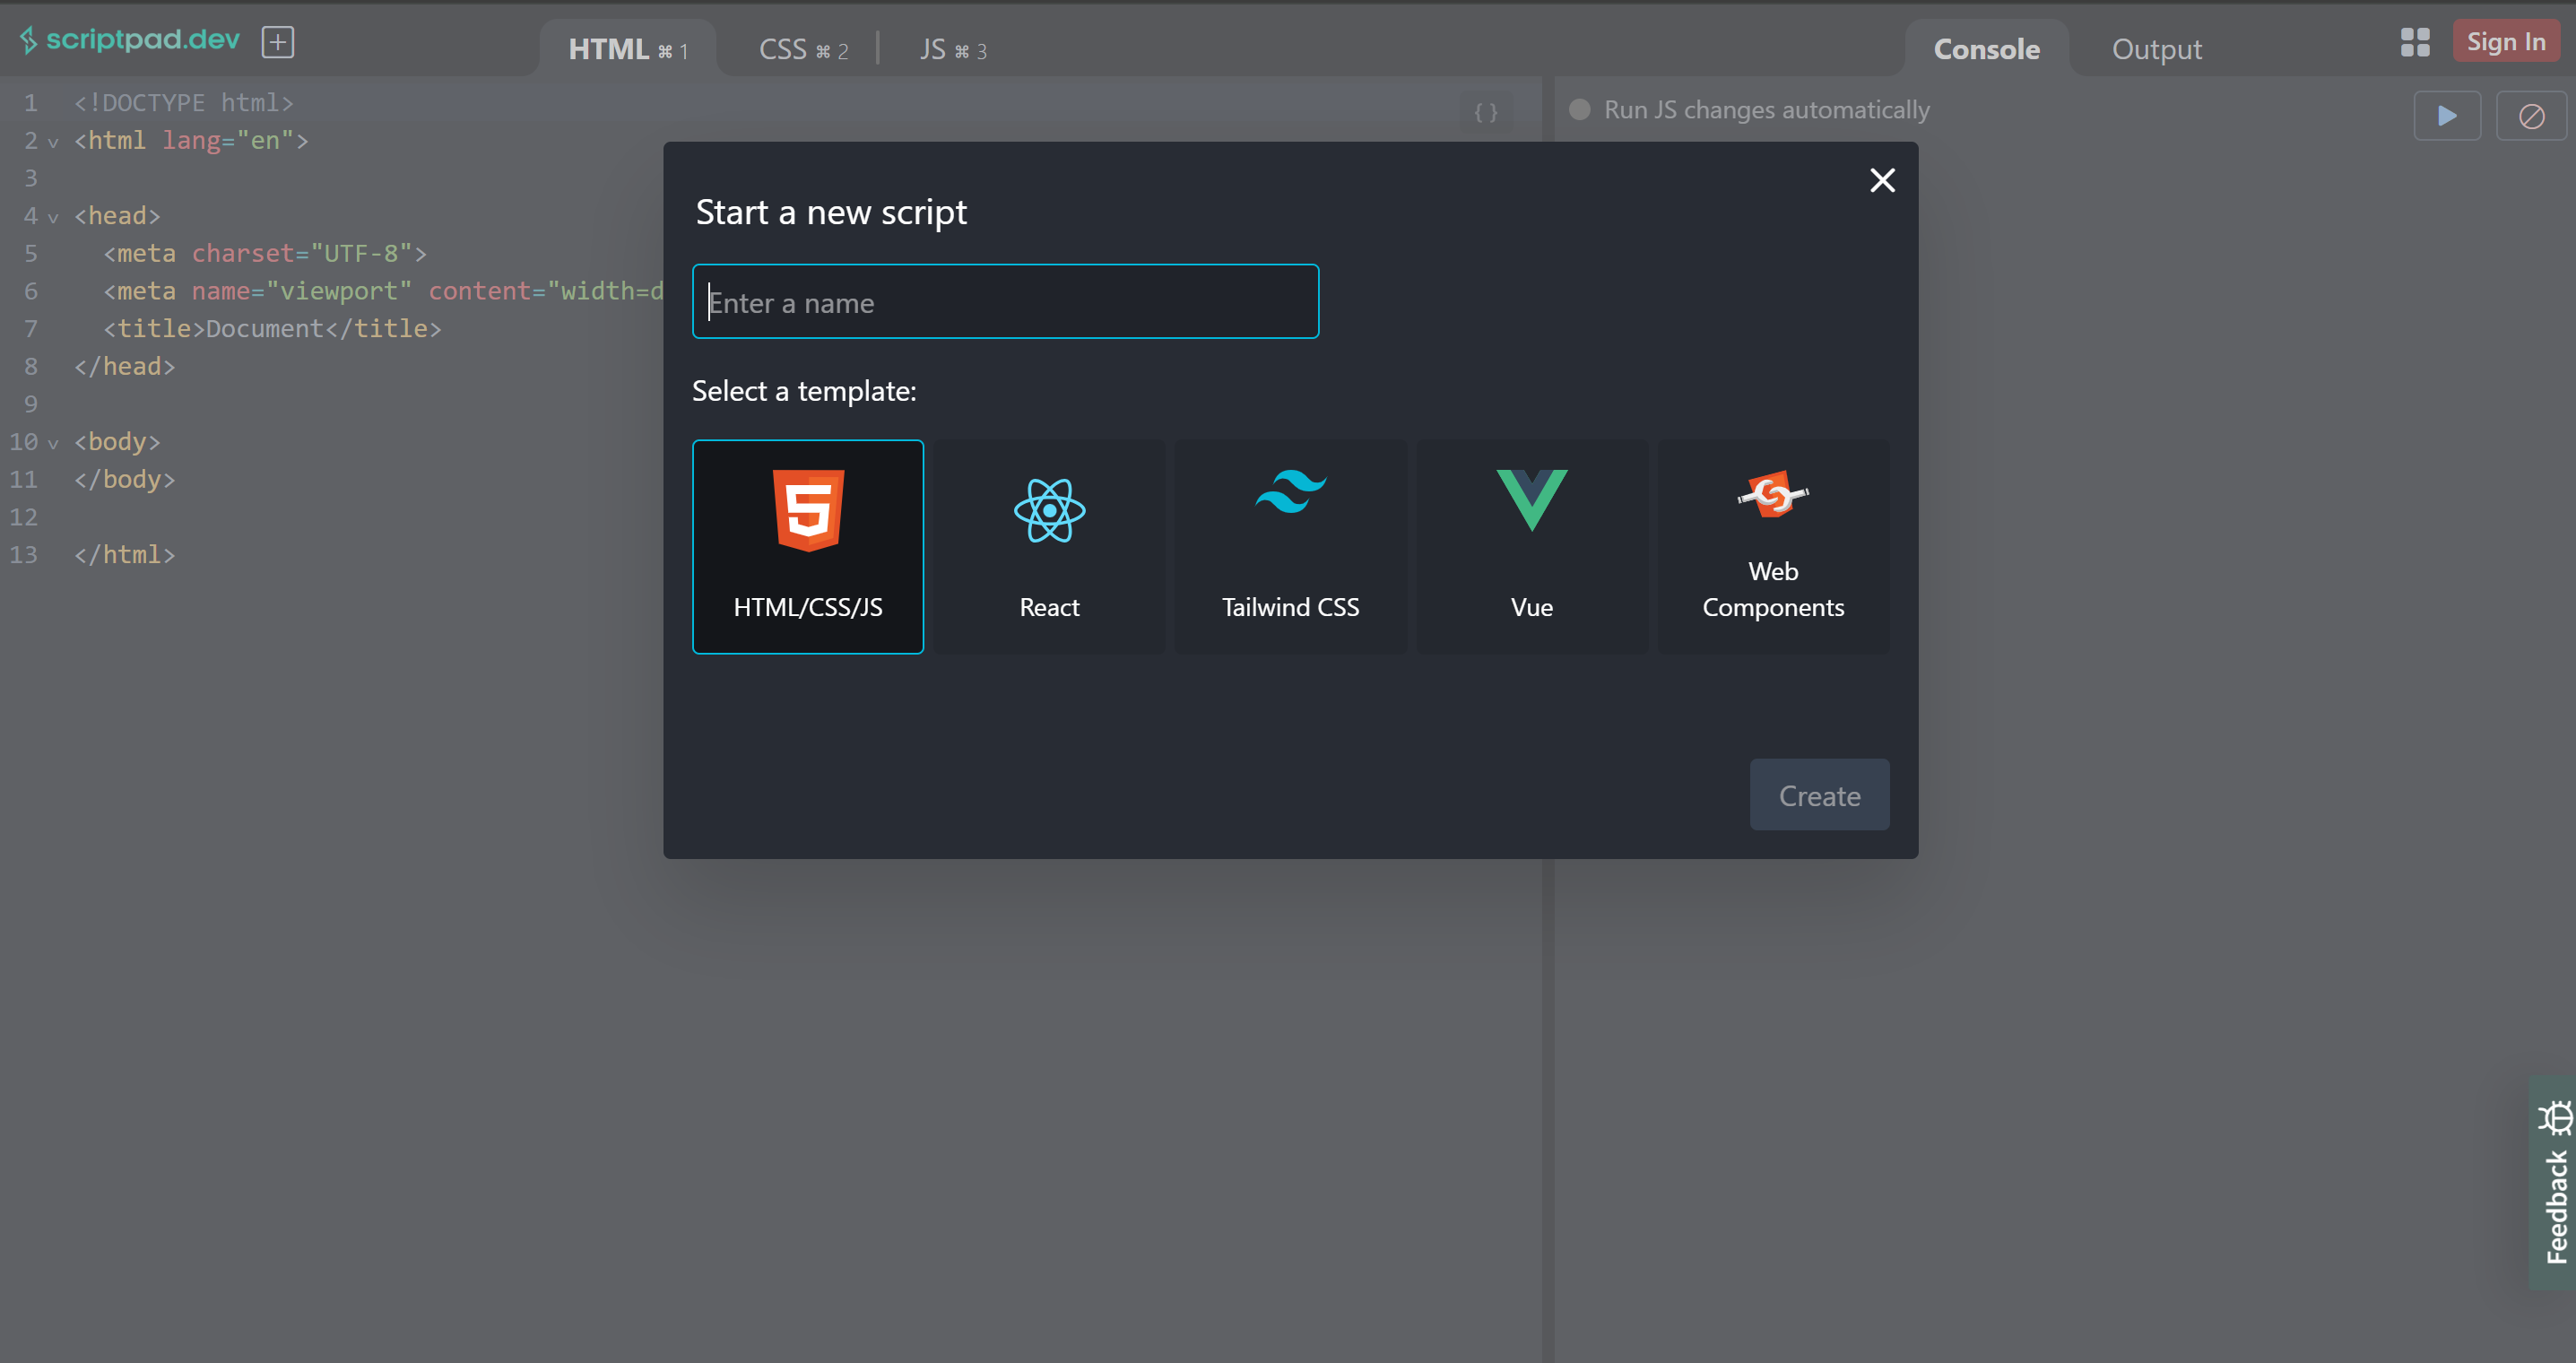Click the scriptpad.dev logo
Image resolution: width=2576 pixels, height=1363 pixels.
(130, 40)
